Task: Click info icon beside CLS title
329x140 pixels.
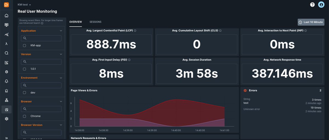Action: coord(220,31)
